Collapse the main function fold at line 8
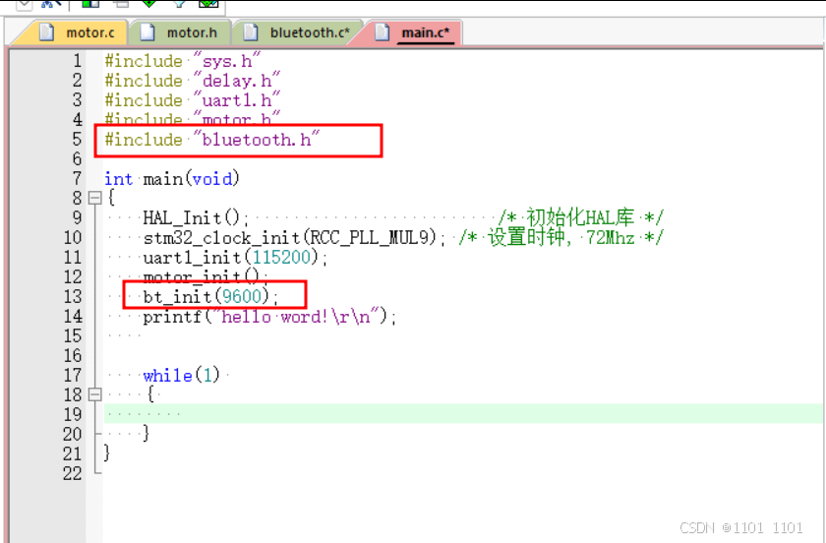826x543 pixels. (94, 199)
